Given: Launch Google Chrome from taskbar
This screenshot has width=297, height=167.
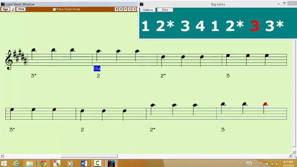Looking at the screenshot, I should (x=43, y=163).
